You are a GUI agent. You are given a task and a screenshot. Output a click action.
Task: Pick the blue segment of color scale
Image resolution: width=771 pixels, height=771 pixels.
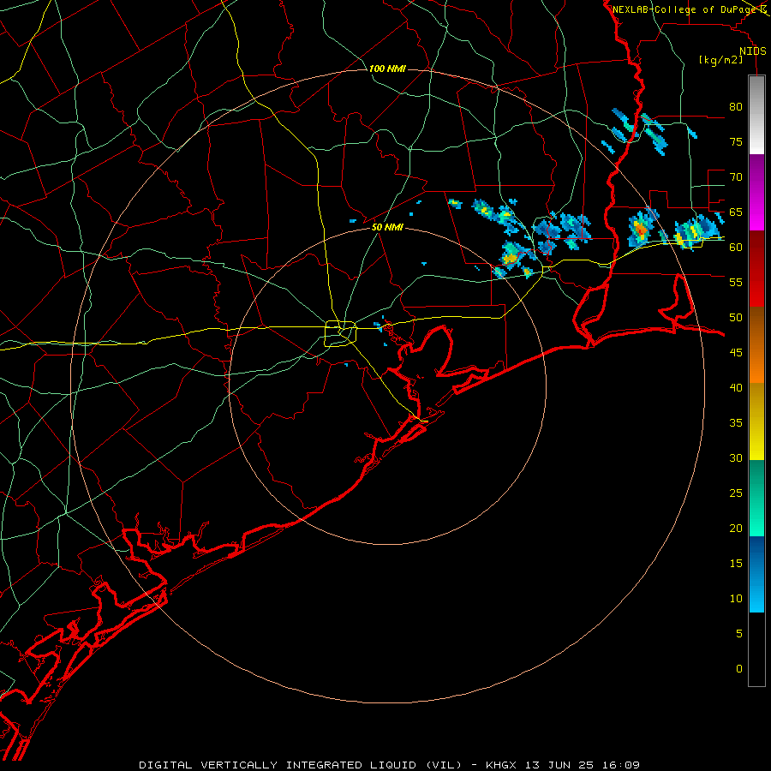pyautogui.click(x=756, y=574)
